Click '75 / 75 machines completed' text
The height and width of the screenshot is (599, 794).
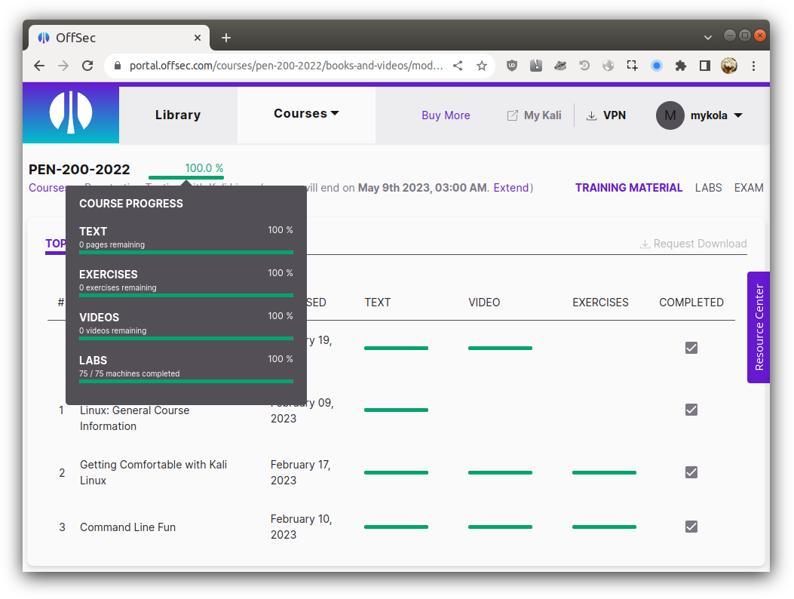[x=129, y=373]
